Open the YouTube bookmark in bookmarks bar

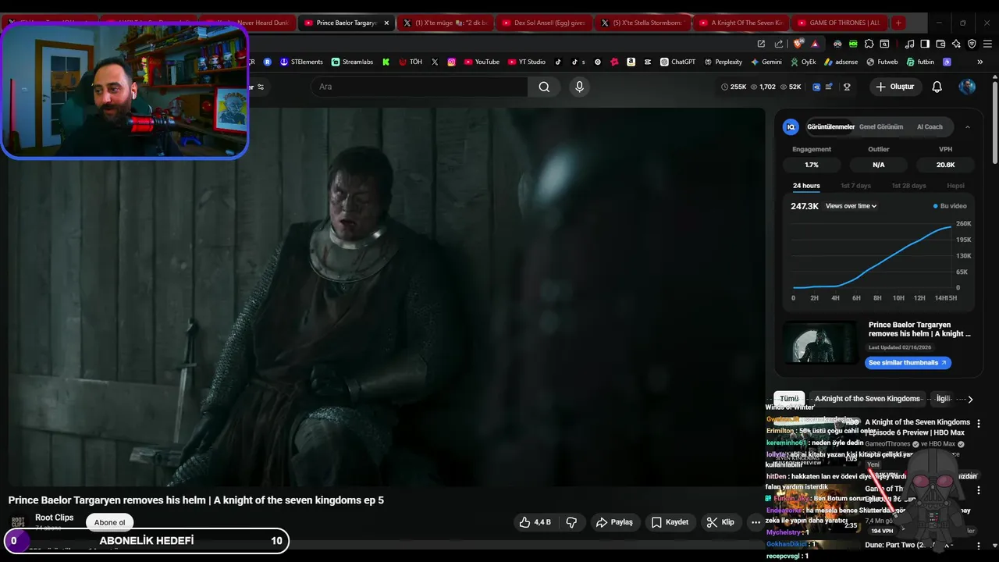click(481, 62)
